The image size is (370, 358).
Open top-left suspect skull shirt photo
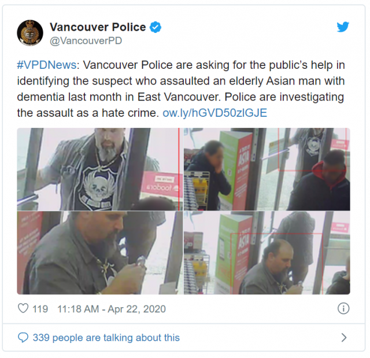[100, 169]
